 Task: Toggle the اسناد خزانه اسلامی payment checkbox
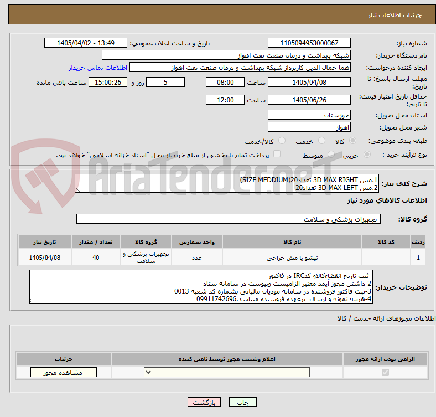pos(277,153)
